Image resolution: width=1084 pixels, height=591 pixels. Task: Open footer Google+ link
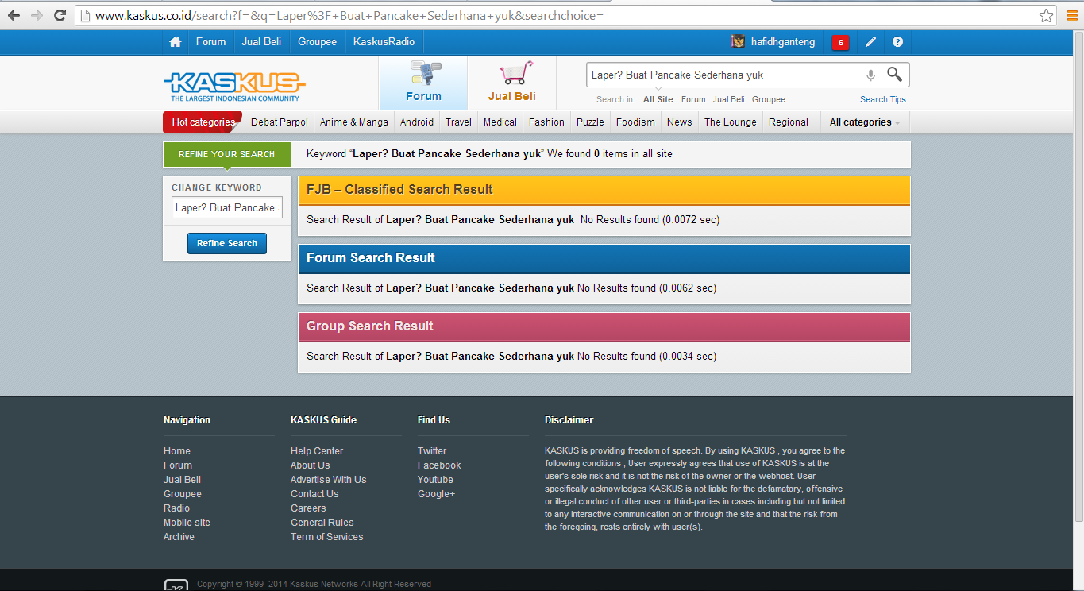tap(437, 494)
